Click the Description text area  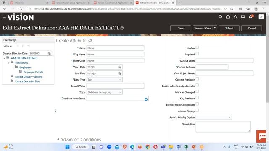tap(223, 127)
